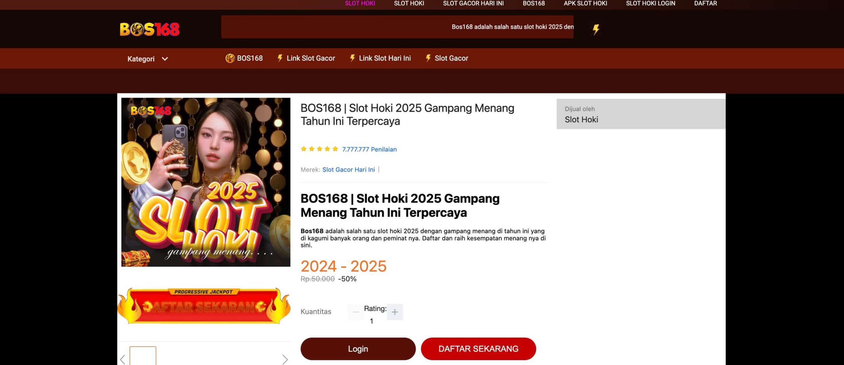Open SLOT GACOR HARI INI top menu

tap(473, 3)
